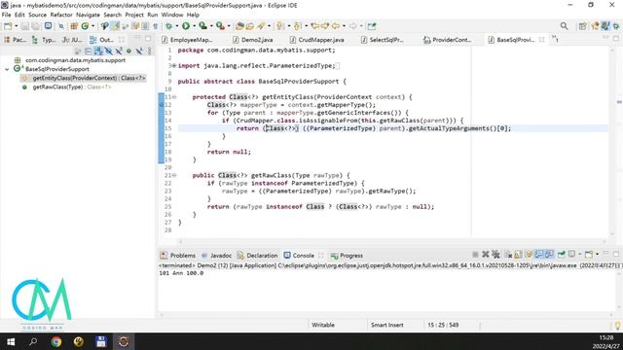Open the Progress view tab
623x350 pixels.
pyautogui.click(x=347, y=255)
